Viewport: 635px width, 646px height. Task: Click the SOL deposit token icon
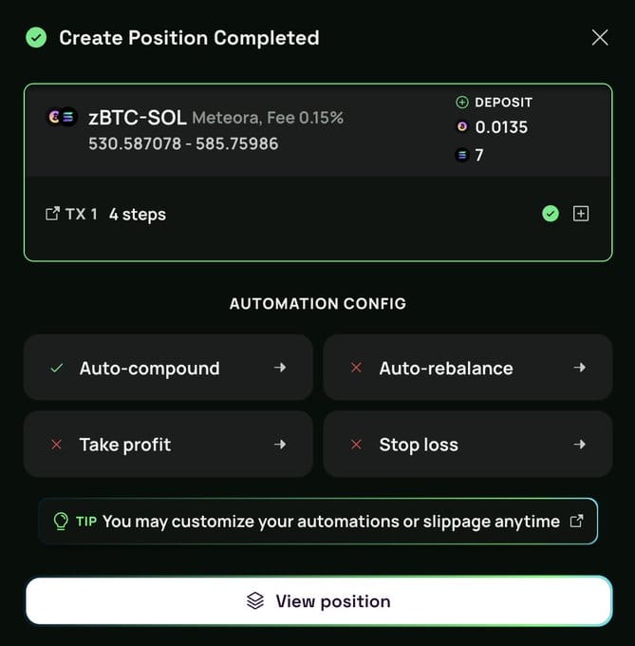[462, 155]
